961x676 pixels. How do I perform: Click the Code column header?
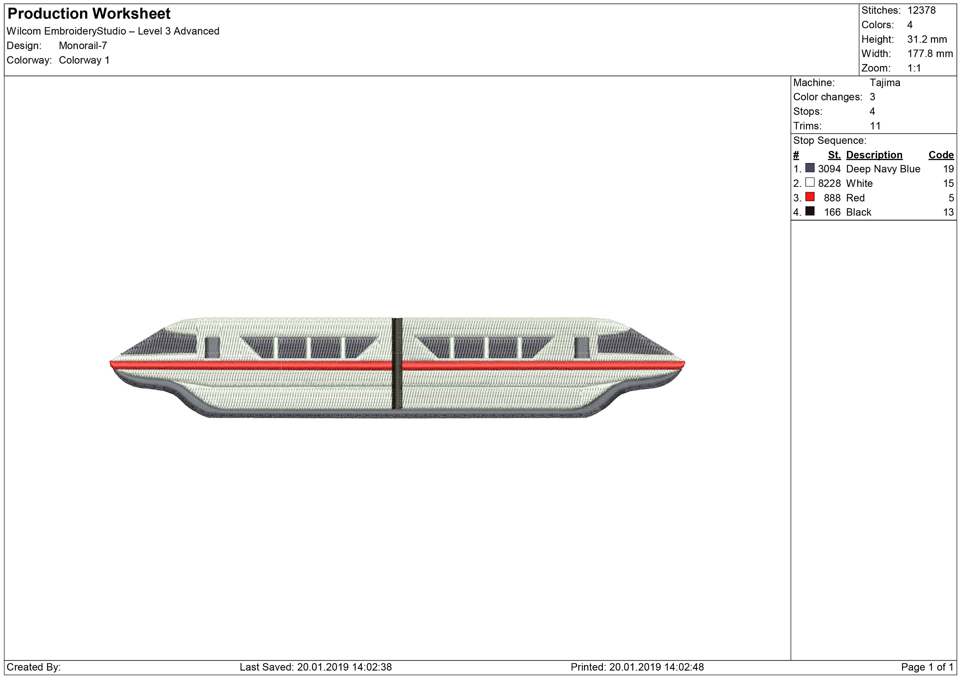[941, 154]
